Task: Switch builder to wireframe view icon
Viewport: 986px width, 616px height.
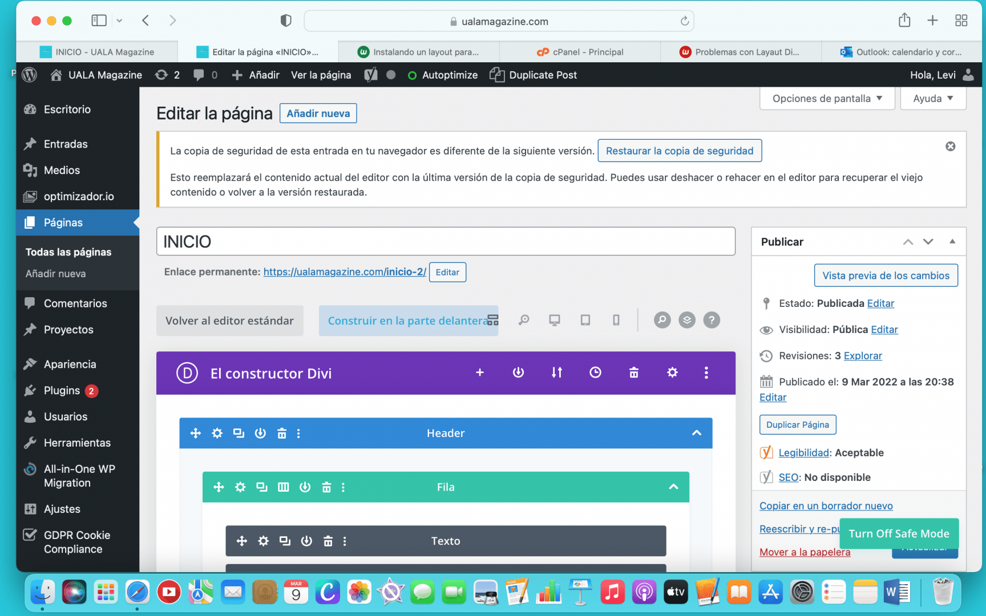Action: click(493, 320)
